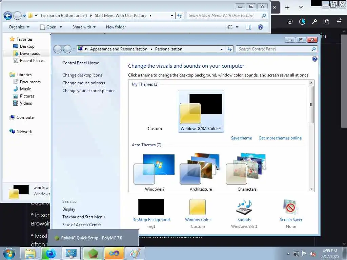
Task: Open Ease of Access Center link
Action: pyautogui.click(x=81, y=225)
